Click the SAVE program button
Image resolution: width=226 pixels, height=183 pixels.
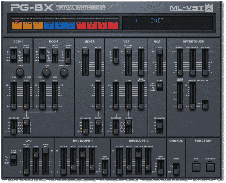point(70,25)
